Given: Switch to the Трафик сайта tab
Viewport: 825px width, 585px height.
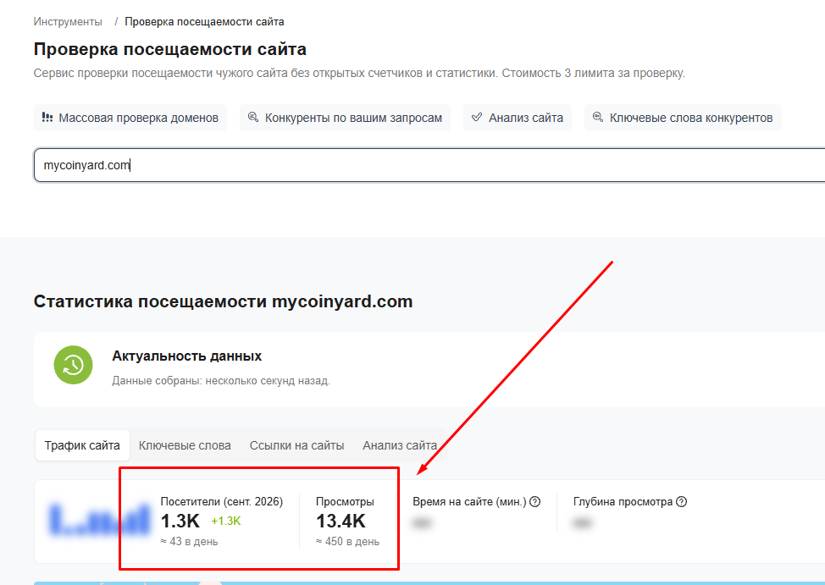Looking at the screenshot, I should 82,445.
